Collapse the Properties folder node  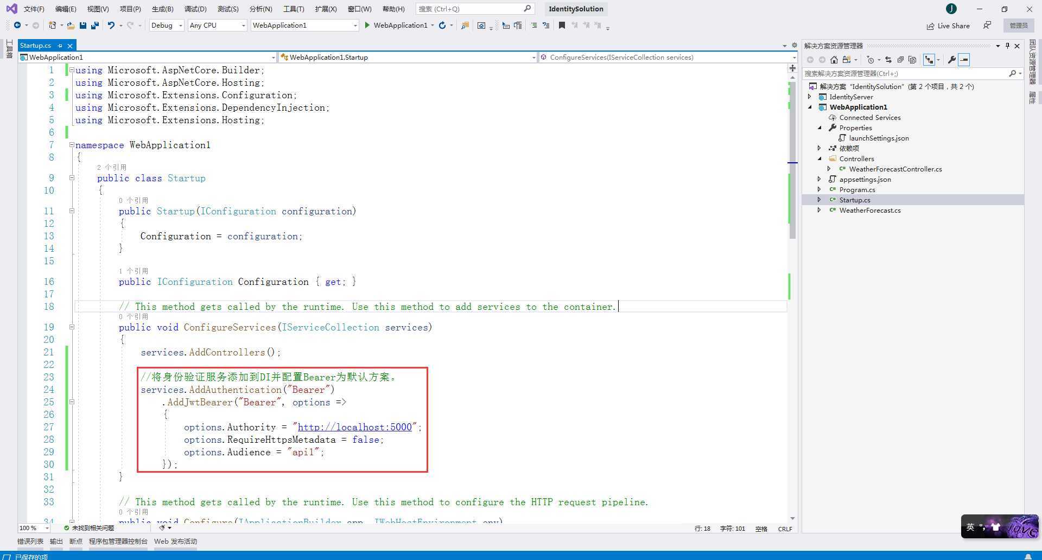(x=819, y=128)
